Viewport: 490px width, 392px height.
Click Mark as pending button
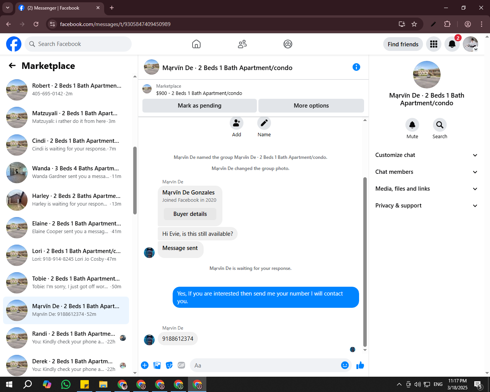point(199,106)
